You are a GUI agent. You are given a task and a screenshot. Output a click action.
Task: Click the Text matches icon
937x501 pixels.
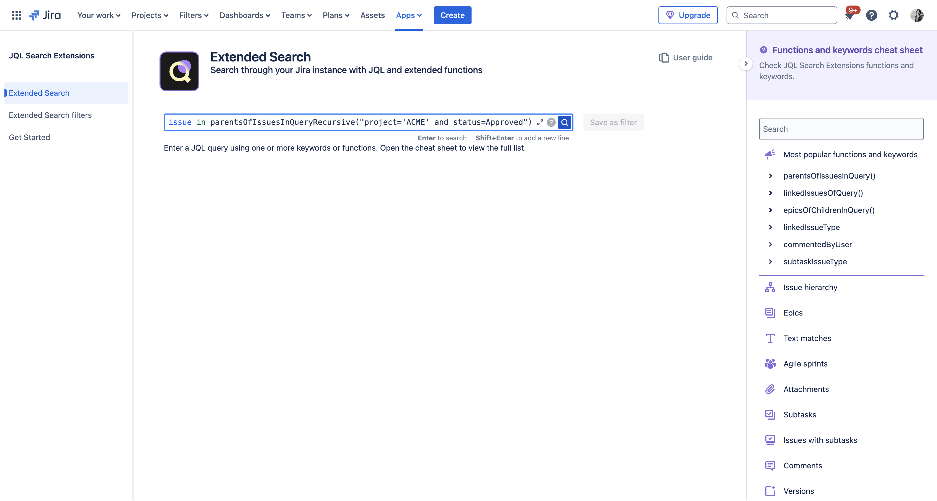click(770, 338)
